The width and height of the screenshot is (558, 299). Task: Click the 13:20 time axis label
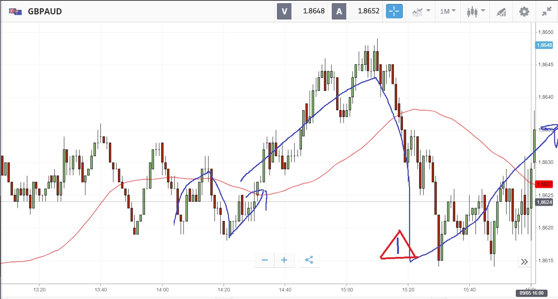[x=39, y=290]
